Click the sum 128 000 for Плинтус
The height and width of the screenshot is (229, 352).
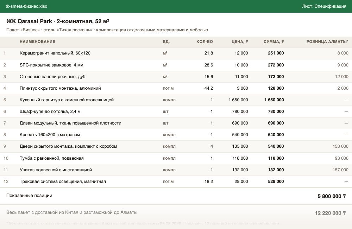276,88
